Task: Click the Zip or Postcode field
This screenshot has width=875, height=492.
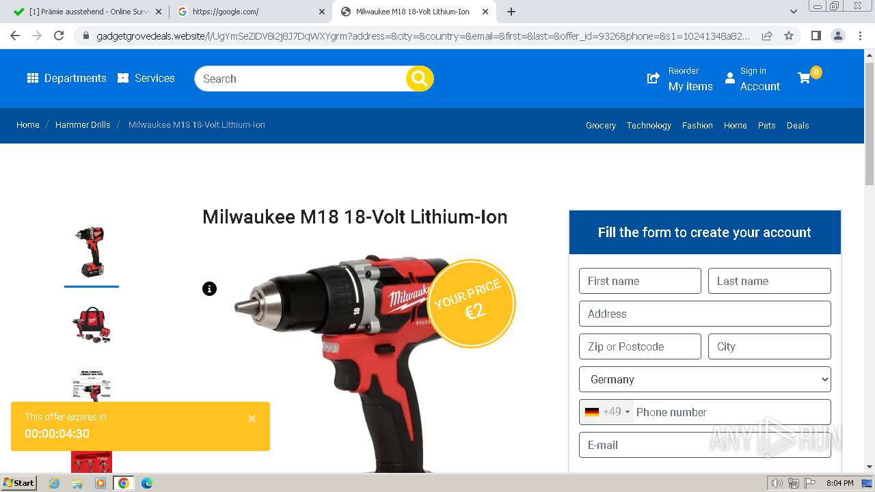Action: pos(640,346)
